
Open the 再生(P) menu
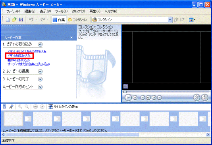95,12
